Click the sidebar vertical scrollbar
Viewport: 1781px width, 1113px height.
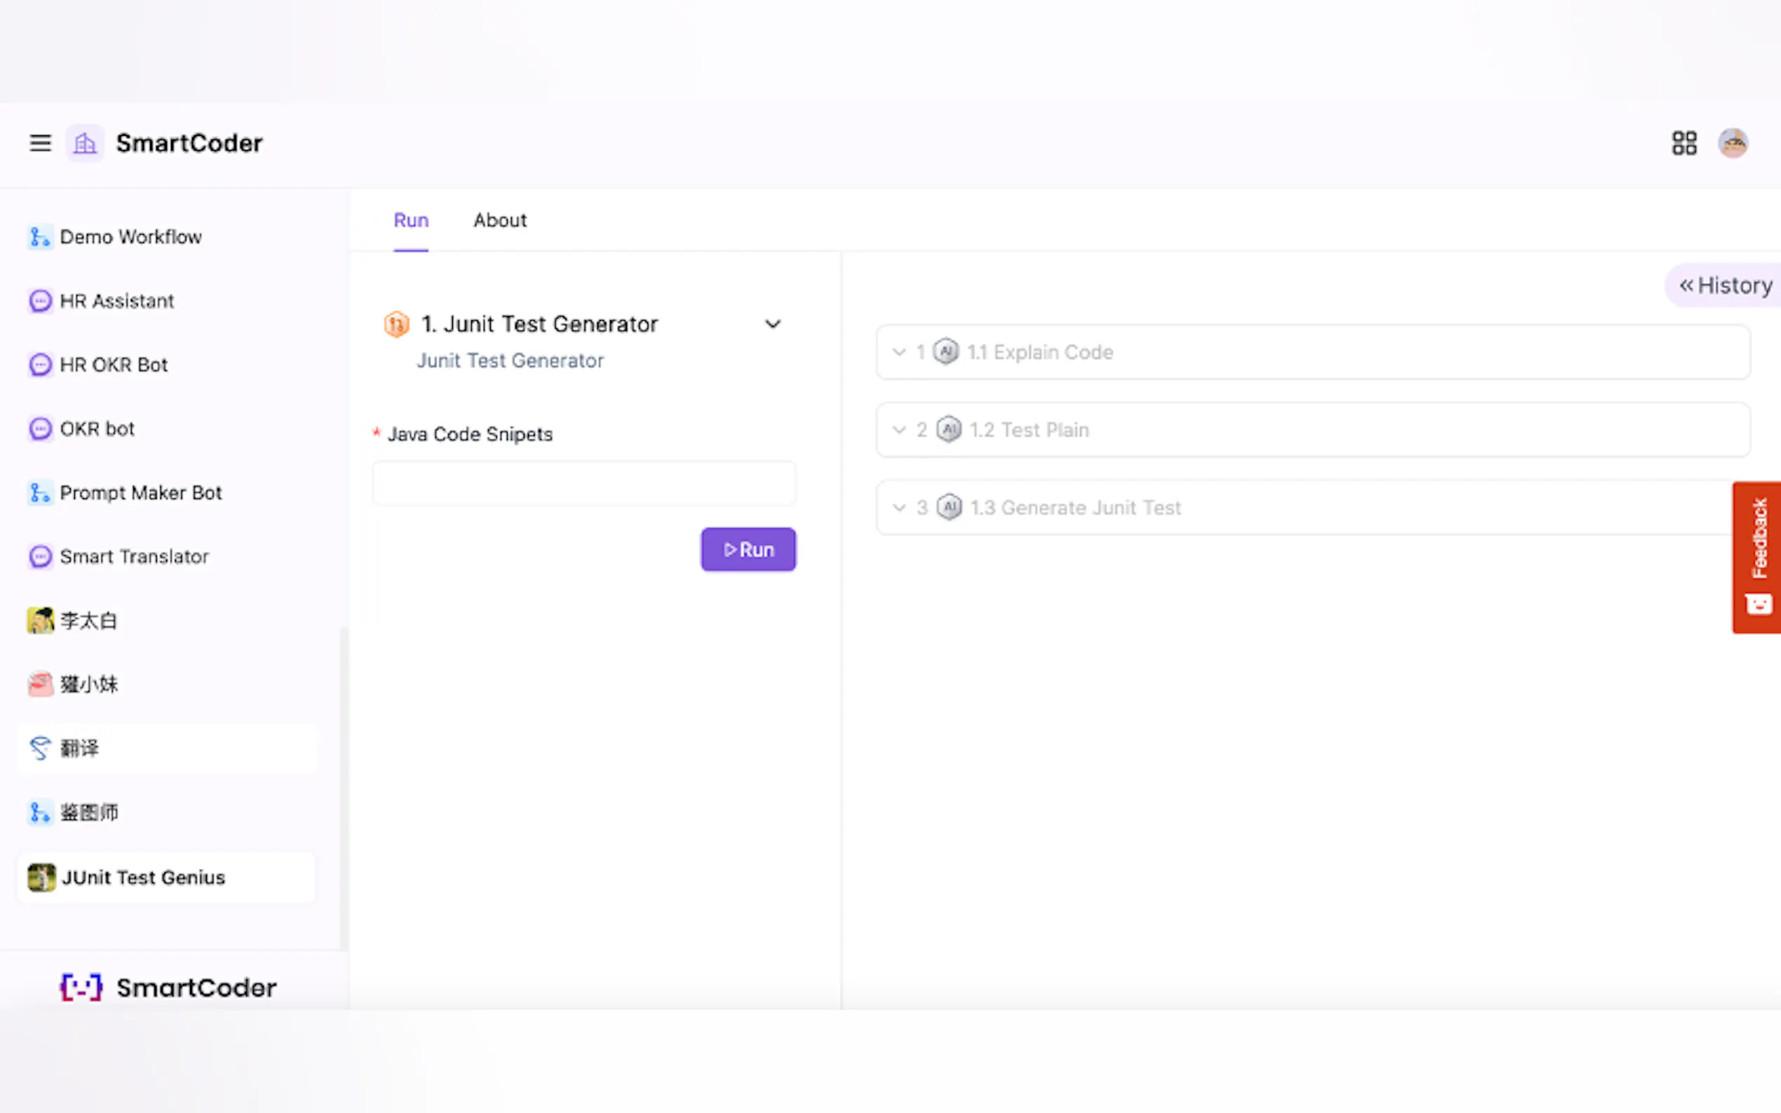point(343,786)
